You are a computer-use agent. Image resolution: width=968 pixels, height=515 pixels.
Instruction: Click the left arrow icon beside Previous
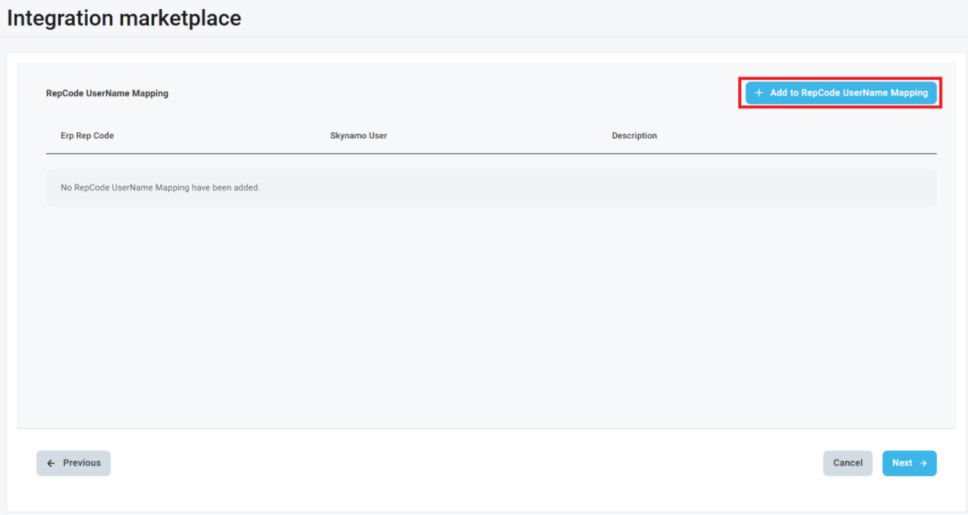click(x=51, y=463)
